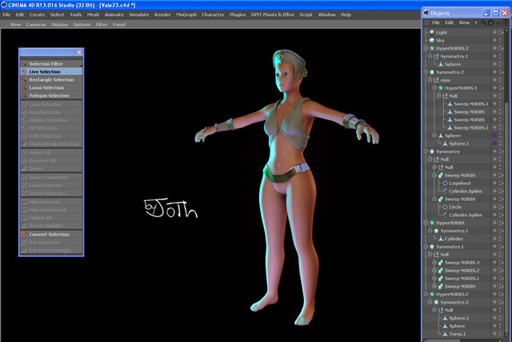This screenshot has height=342, width=512.
Task: Click the Sky object icon
Action: 432,40
